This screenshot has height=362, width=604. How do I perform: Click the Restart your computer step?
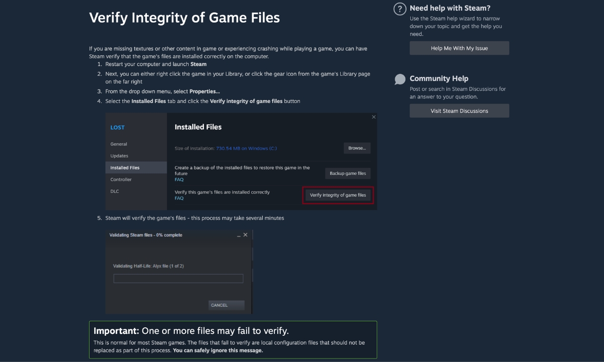click(x=156, y=64)
